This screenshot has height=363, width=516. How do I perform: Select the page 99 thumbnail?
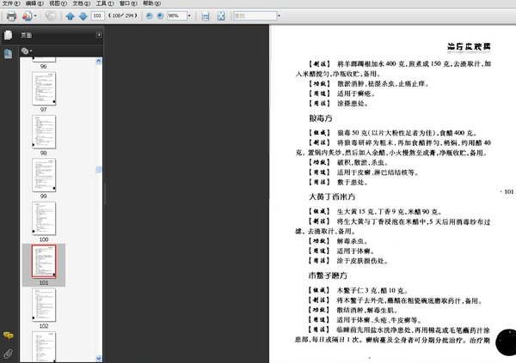pyautogui.click(x=44, y=172)
